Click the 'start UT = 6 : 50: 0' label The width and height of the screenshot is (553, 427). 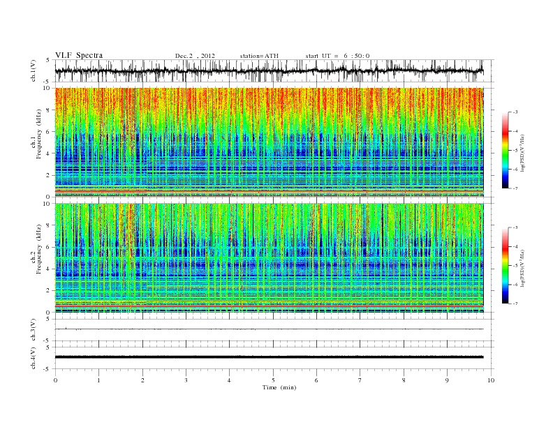(337, 56)
